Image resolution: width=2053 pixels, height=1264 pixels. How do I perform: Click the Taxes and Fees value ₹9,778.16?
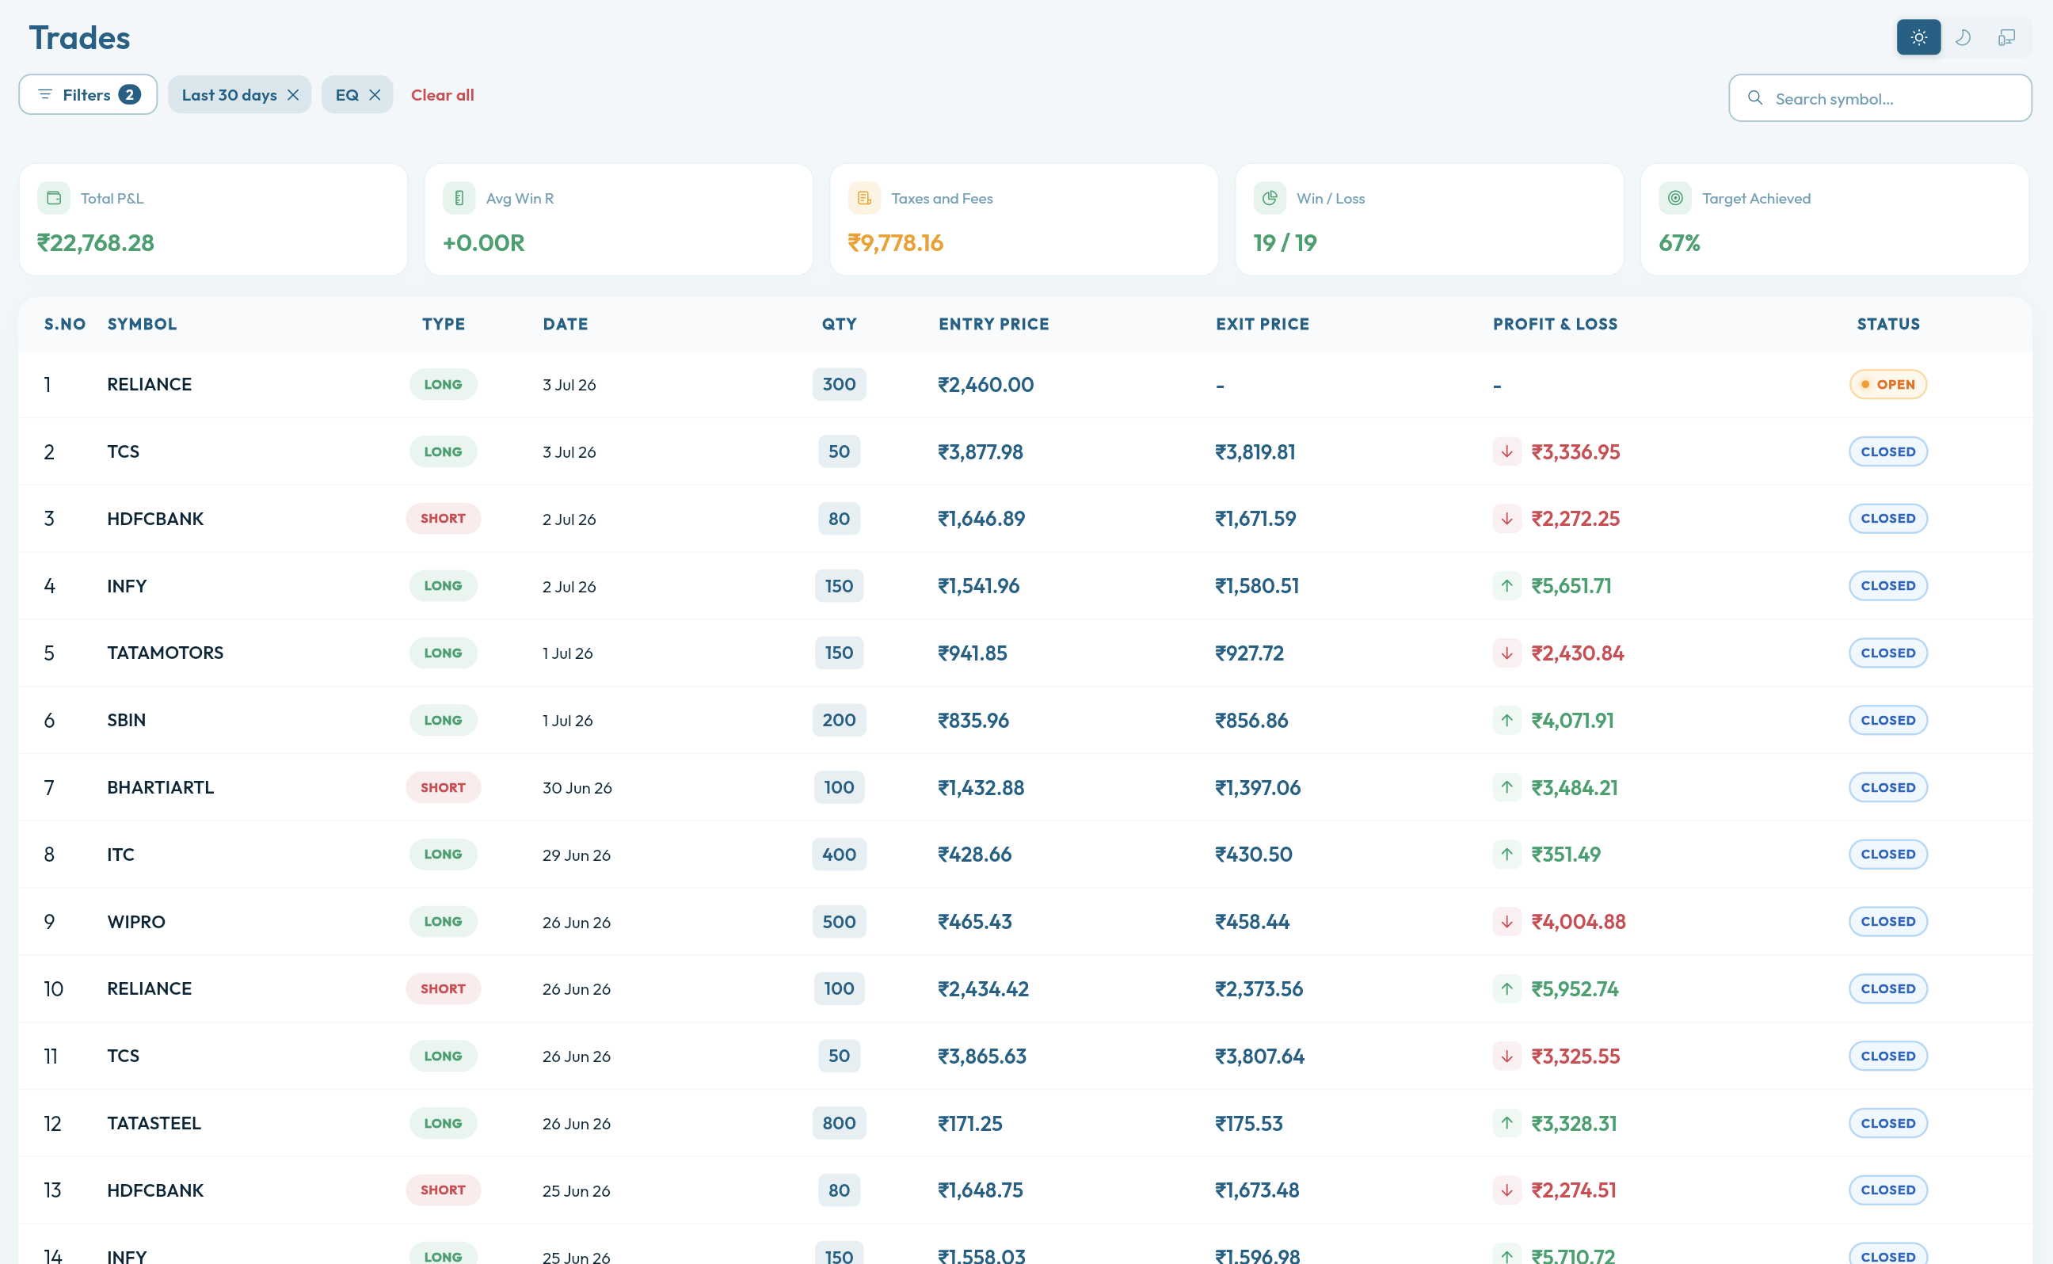pos(895,243)
